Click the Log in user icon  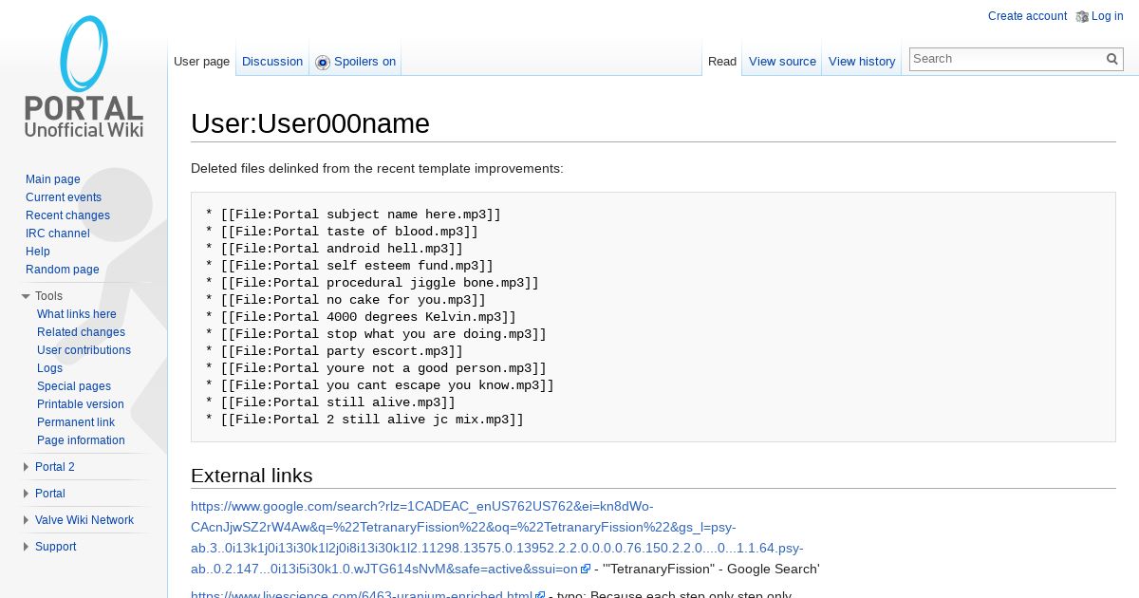tap(1082, 16)
